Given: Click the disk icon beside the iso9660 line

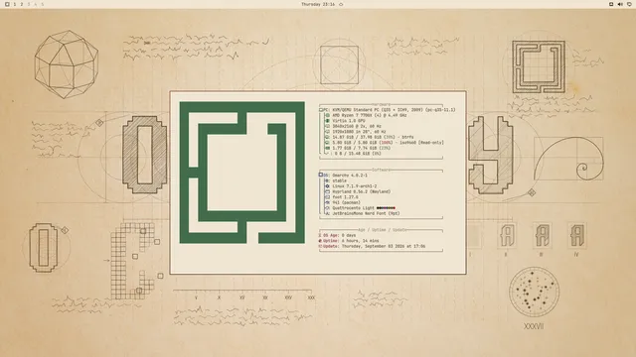Looking at the screenshot, I should click(328, 143).
